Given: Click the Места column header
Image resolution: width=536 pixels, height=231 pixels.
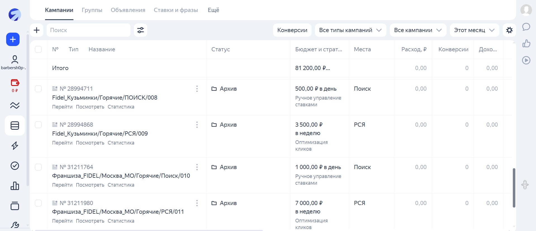Looking at the screenshot, I should point(362,49).
